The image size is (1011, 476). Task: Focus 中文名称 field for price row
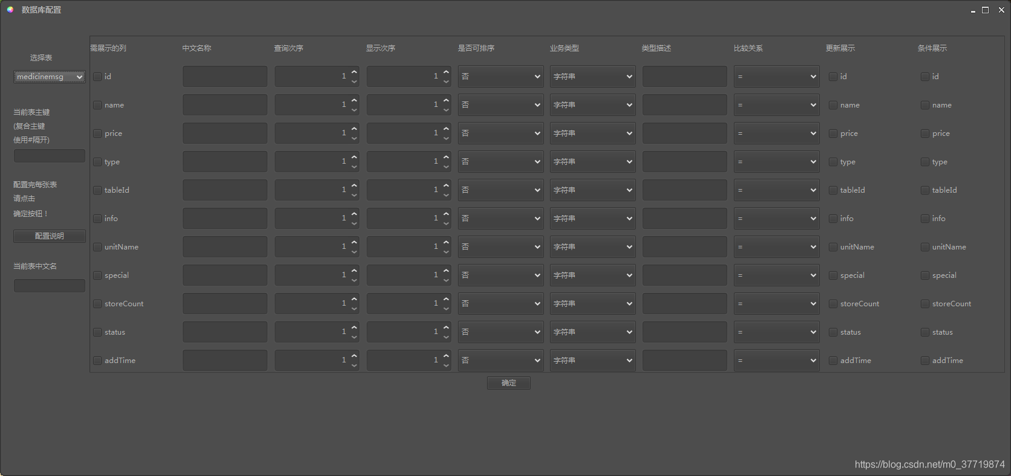225,133
